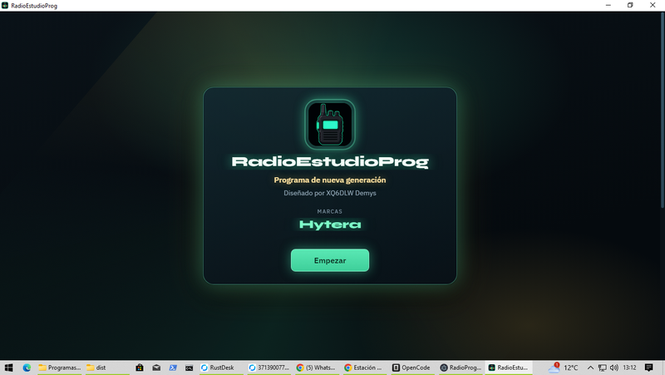665x375 pixels.
Task: Switch to Chrome Estación window
Action: (x=363, y=368)
